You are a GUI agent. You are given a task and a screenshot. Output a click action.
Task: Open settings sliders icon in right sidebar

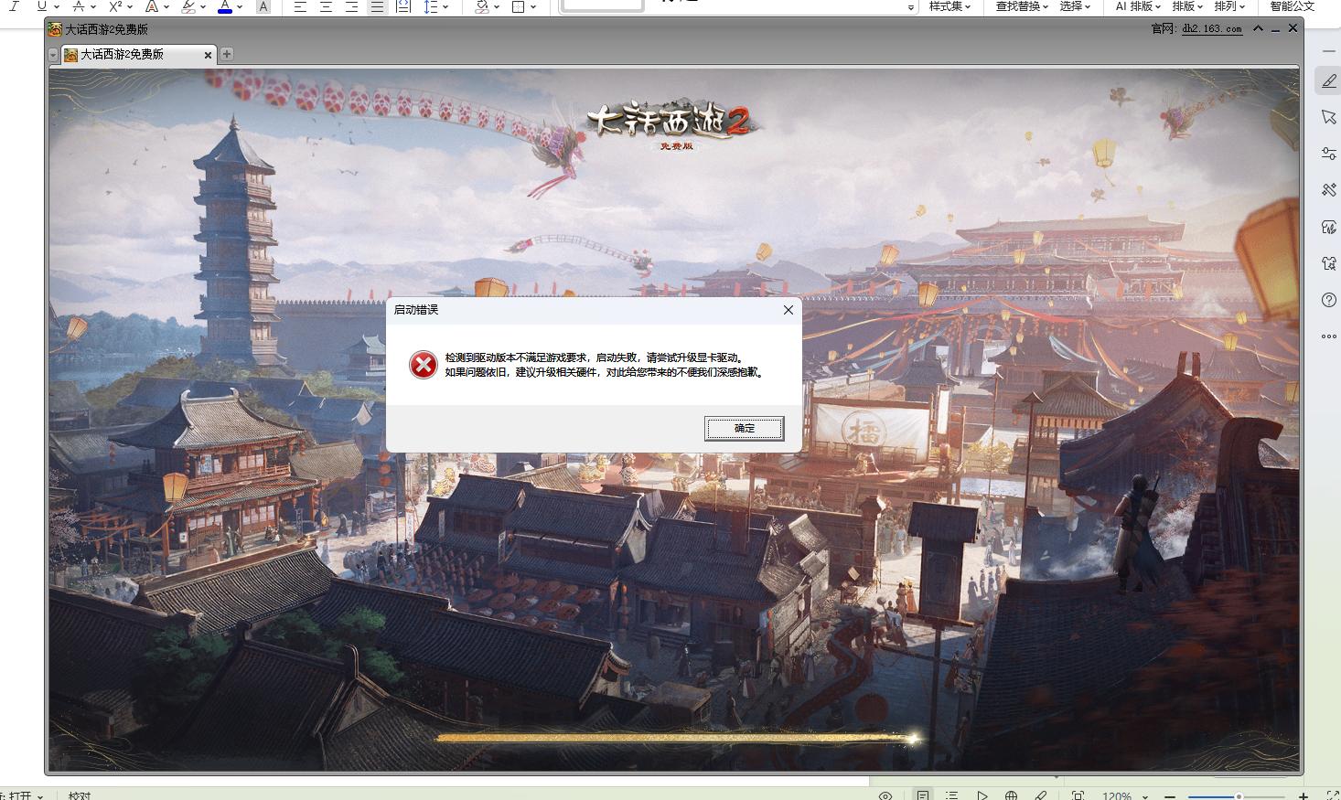tap(1329, 154)
